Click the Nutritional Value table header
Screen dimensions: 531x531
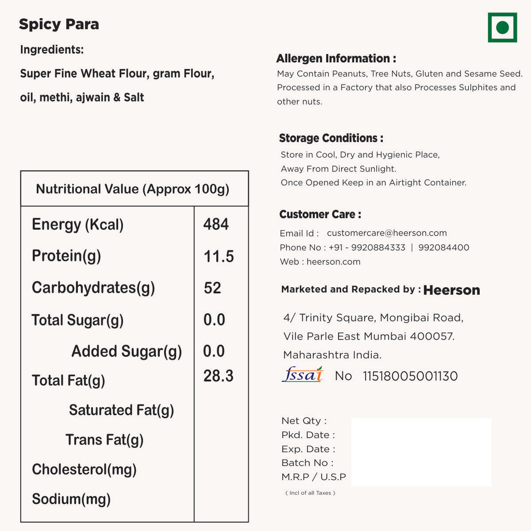click(x=133, y=189)
